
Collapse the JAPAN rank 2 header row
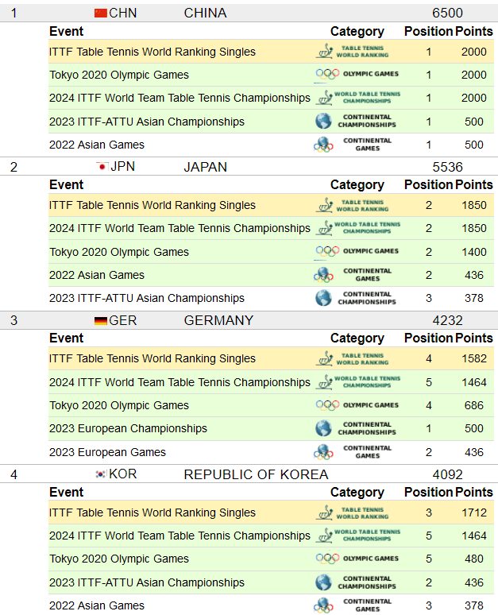pyautogui.click(x=249, y=167)
